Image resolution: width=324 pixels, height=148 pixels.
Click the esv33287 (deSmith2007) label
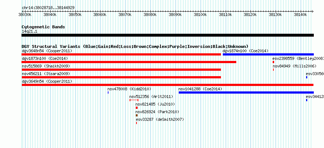[x=160, y=119]
